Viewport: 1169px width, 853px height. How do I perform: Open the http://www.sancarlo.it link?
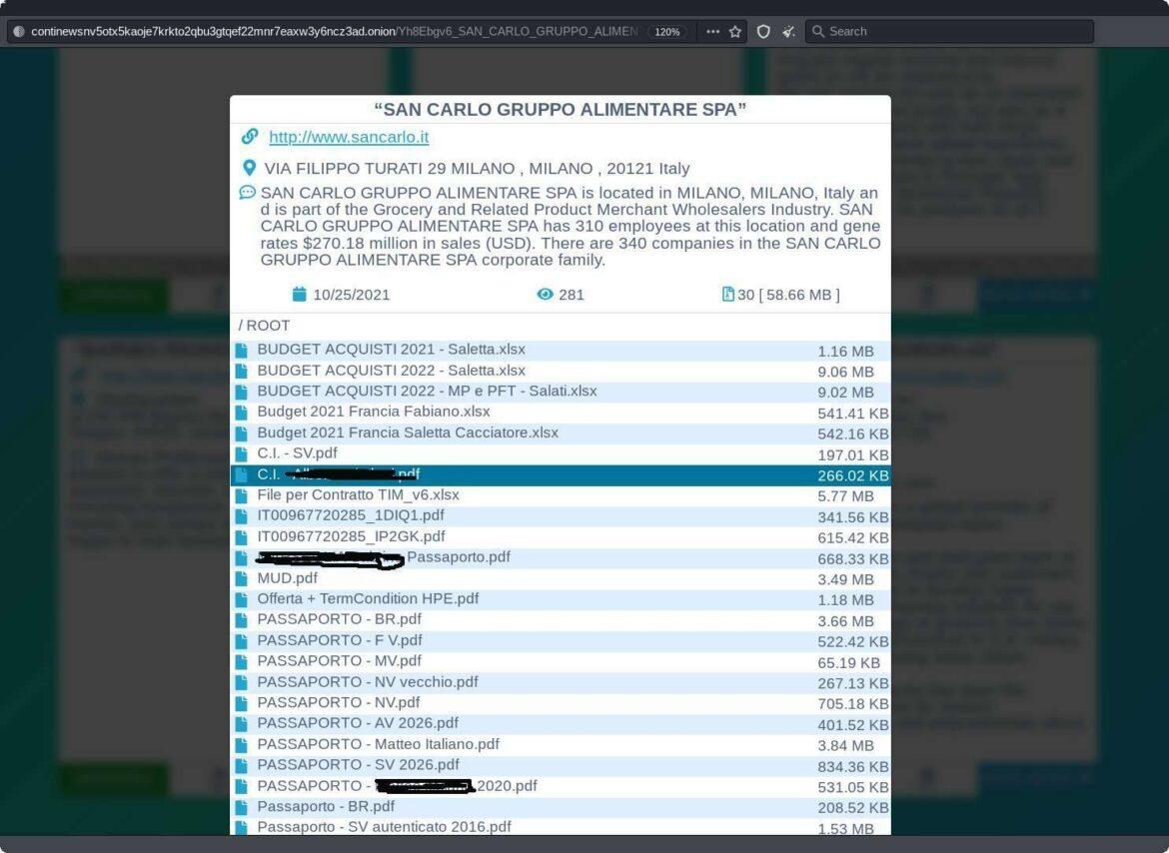(x=349, y=137)
